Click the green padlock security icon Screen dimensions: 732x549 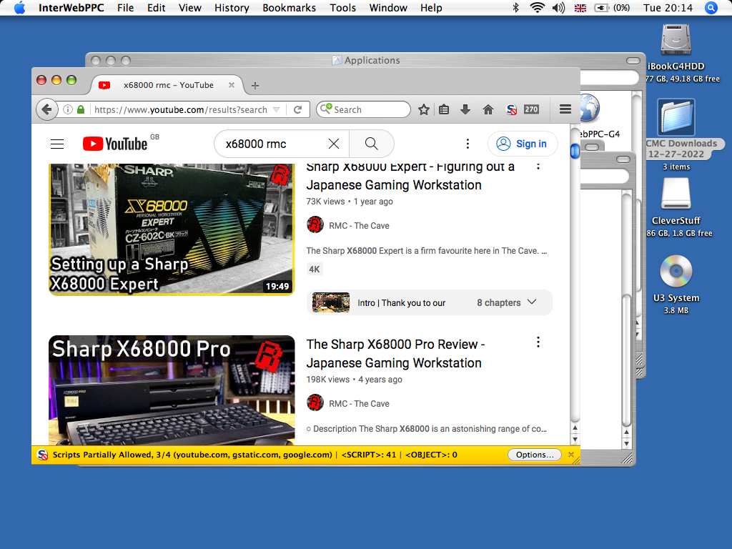tap(81, 109)
